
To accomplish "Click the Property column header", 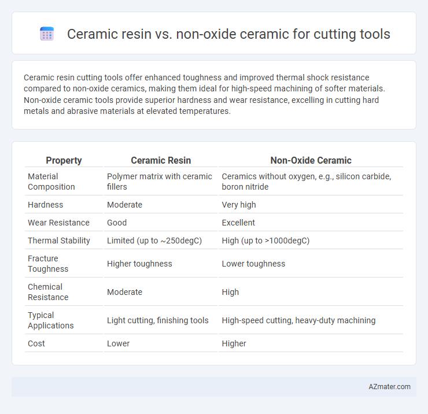I will [64, 160].
